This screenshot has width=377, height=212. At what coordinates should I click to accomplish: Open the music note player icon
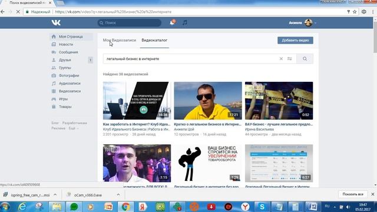point(184,22)
